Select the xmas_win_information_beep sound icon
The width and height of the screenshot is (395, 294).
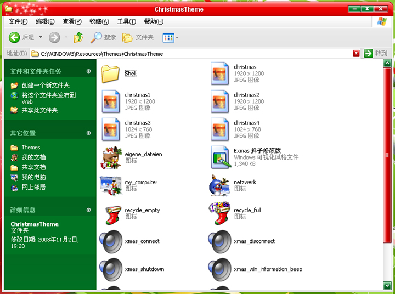219,269
